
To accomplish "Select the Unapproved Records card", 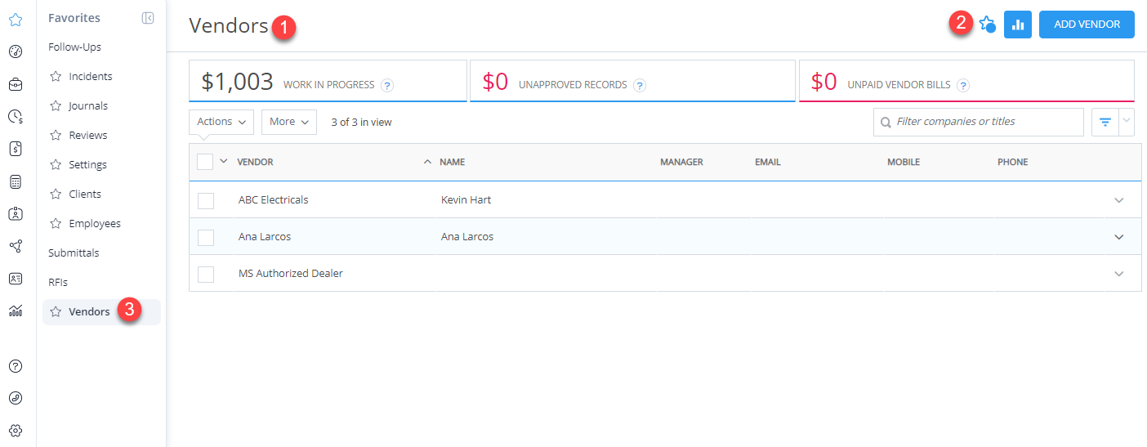I will 632,81.
